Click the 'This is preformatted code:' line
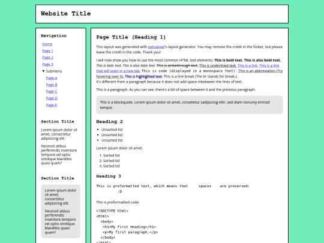This screenshot has width=324, height=243. pyautogui.click(x=118, y=202)
